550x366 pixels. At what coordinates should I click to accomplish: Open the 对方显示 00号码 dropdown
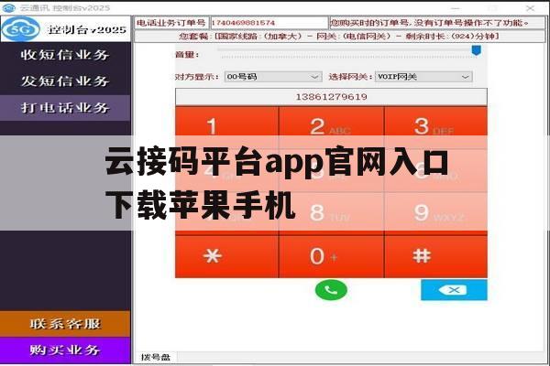click(273, 77)
